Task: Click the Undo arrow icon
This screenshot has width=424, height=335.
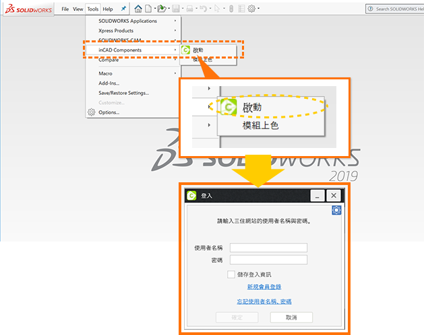Action: pyautogui.click(x=203, y=9)
